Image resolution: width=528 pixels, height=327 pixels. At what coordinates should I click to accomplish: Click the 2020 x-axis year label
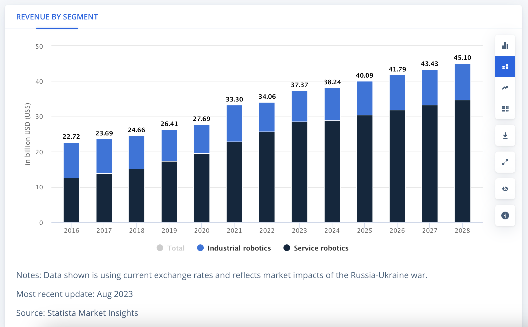pyautogui.click(x=202, y=231)
